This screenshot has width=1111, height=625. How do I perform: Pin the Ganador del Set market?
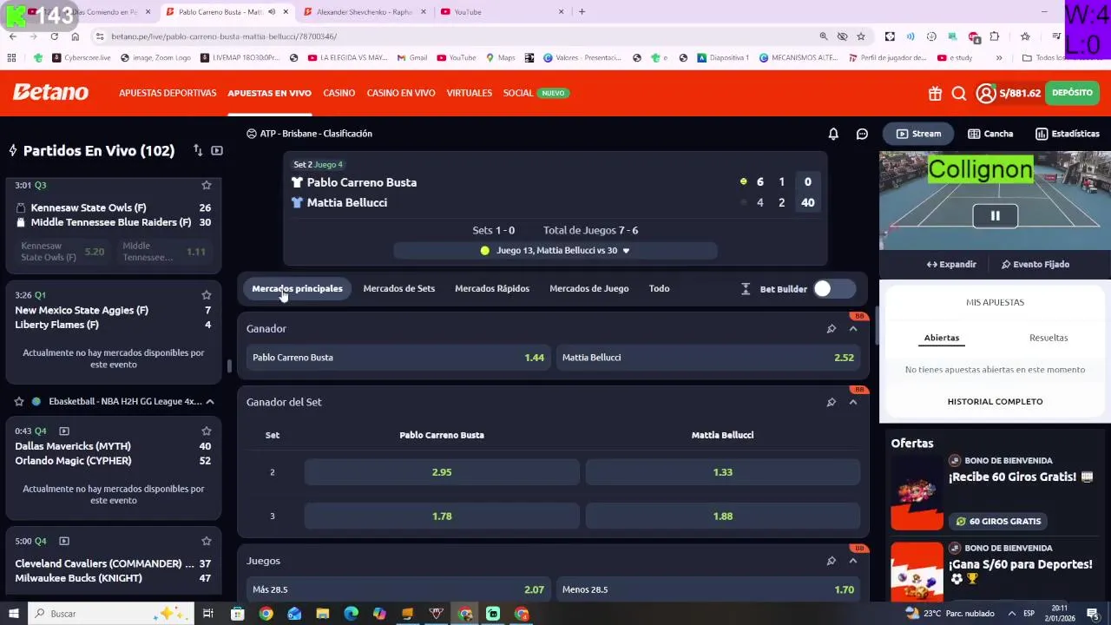pos(832,402)
